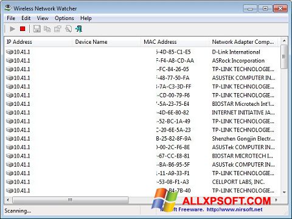Click the MAC address ending 67-CC-E8-81

coord(173,156)
